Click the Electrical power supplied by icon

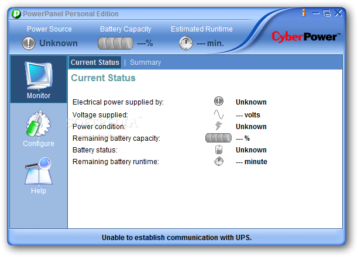coord(219,101)
